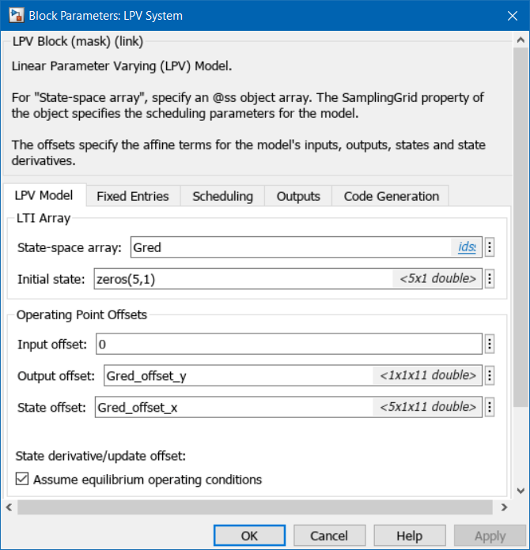Screen dimensions: 530x550
Task: Open the State-space array options menu
Action: pyautogui.click(x=490, y=247)
